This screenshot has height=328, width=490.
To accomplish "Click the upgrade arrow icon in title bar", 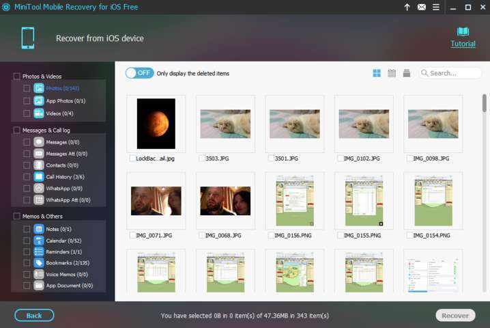I will coord(407,7).
